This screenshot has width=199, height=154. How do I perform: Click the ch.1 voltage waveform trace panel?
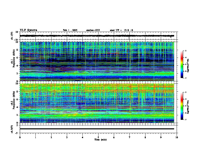pyautogui.click(x=98, y=36)
